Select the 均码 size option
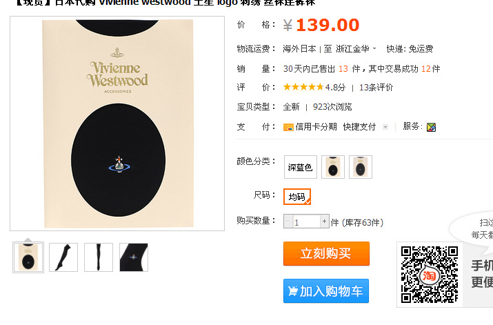Screen dimensions: 493x325 (297, 197)
